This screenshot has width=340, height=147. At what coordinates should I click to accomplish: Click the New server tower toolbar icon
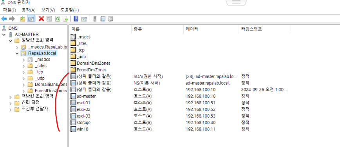tap(94, 19)
